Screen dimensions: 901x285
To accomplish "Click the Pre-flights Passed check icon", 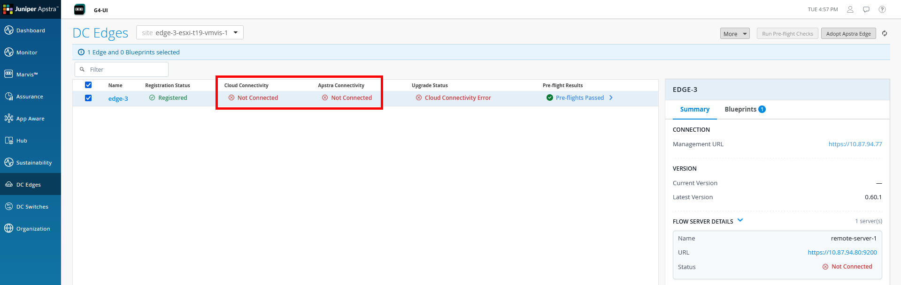I will 550,97.
